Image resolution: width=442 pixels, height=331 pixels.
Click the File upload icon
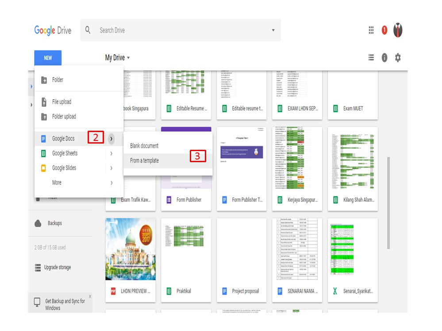pos(44,101)
